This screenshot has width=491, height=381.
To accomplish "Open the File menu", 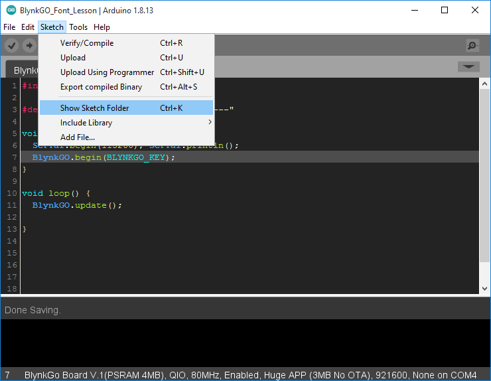I will point(9,27).
